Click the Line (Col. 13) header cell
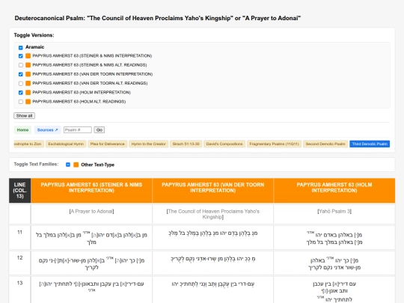Image resolution: width=404 pixels, height=303 pixels. [x=20, y=191]
